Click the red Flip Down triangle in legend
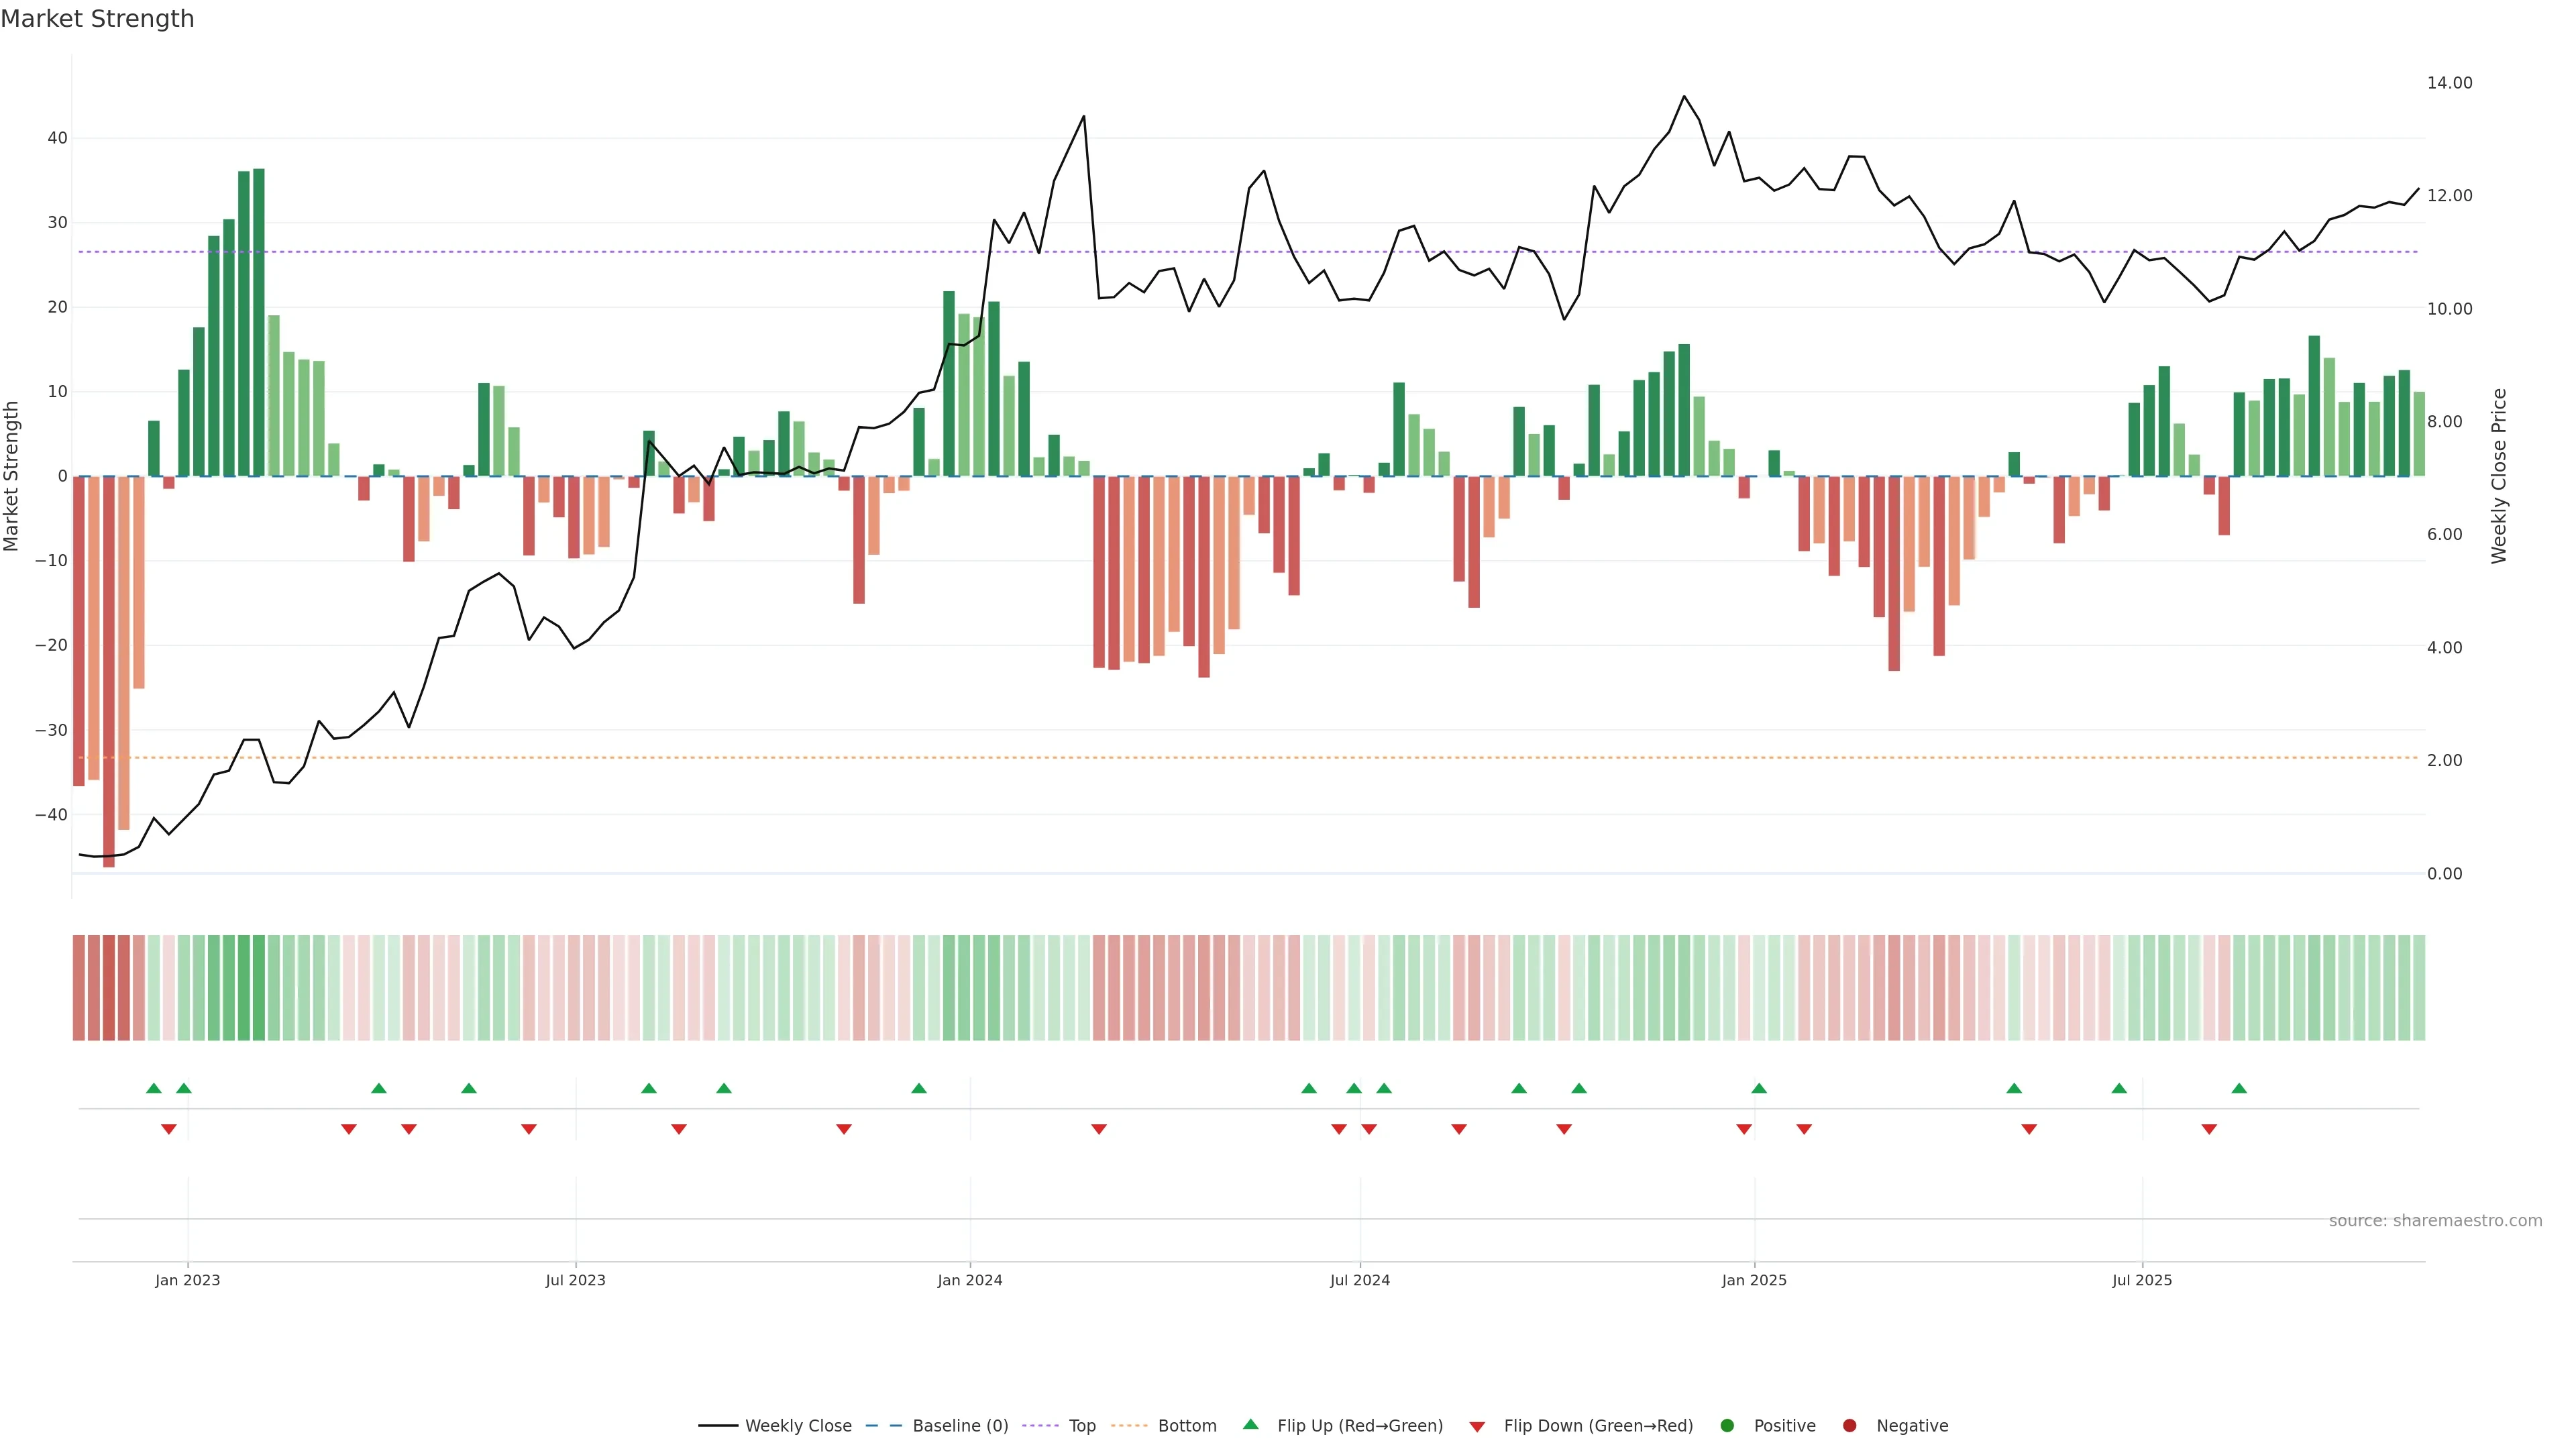The width and height of the screenshot is (2576, 1449). [x=1477, y=1427]
